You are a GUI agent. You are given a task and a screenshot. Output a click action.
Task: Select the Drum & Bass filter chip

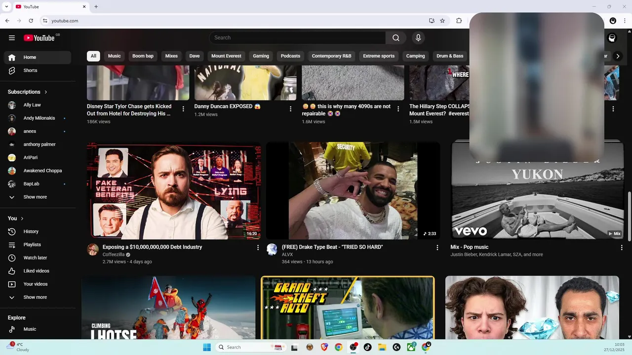tap(450, 56)
